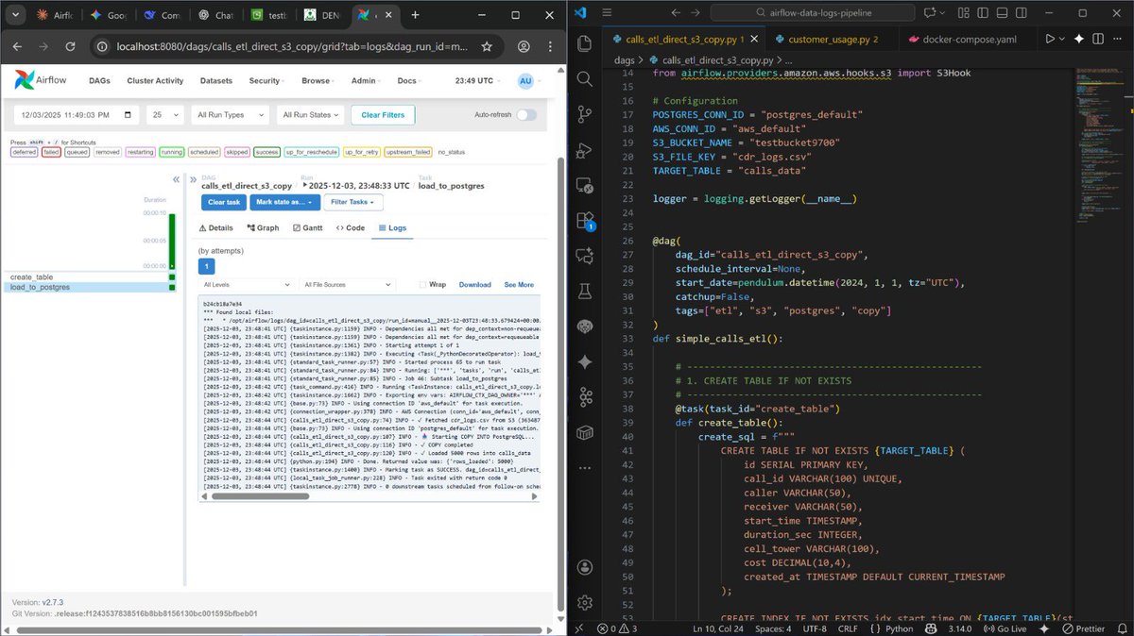Viewport: 1134px width, 636px height.
Task: Open the Search view in VS Code sidebar
Action: (584, 79)
